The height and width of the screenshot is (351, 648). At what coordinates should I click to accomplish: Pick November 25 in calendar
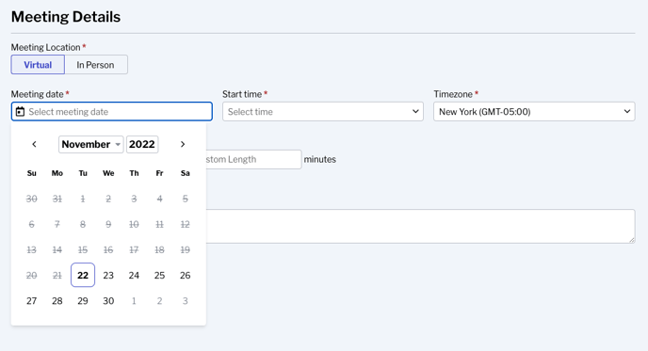[159, 275]
